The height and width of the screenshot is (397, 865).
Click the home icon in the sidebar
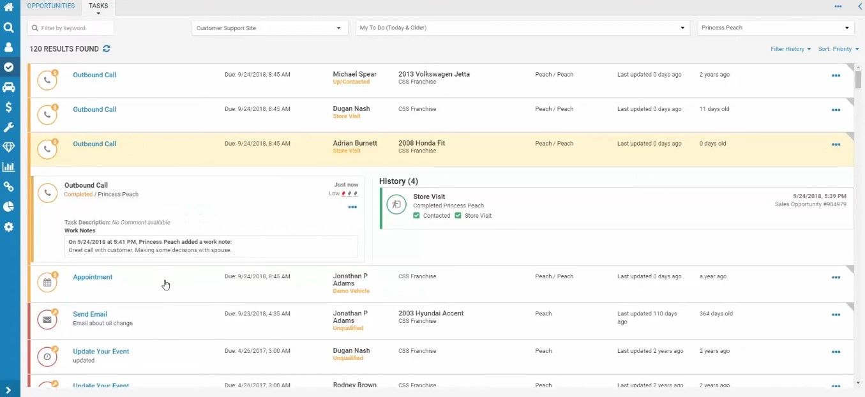click(x=9, y=8)
